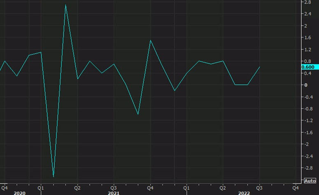This screenshot has height=195, width=319.
Task: Click the Q2 label under 2021
Action: (x=77, y=188)
